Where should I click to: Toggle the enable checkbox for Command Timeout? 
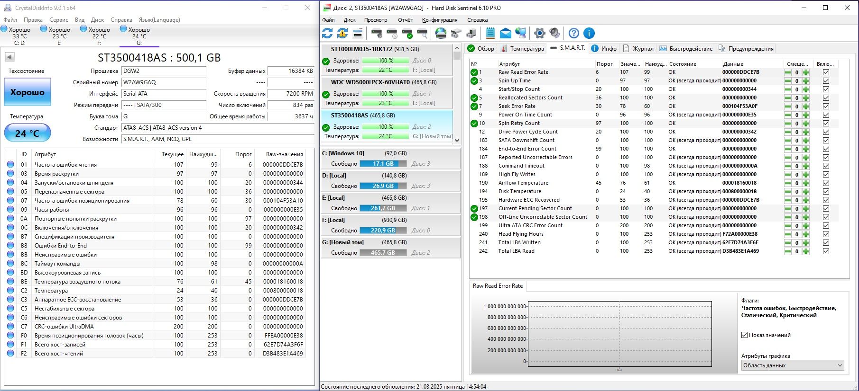(826, 166)
